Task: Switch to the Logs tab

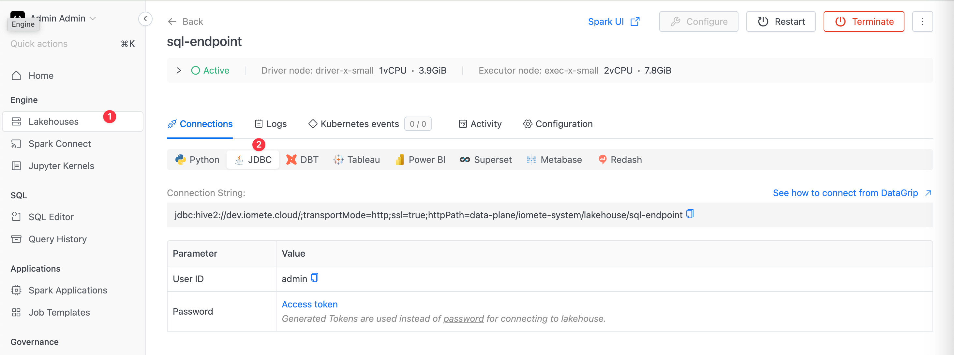Action: (x=271, y=123)
